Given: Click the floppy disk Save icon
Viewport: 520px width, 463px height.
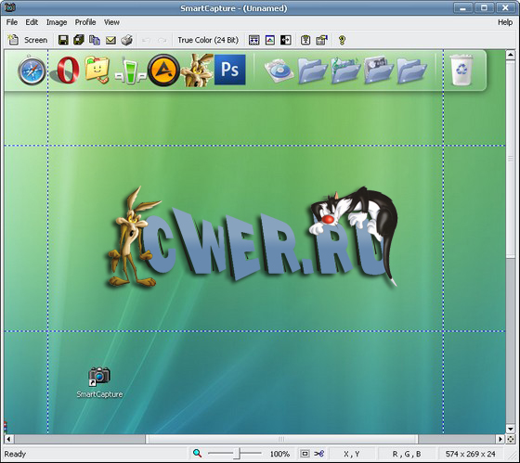Looking at the screenshot, I should click(63, 40).
